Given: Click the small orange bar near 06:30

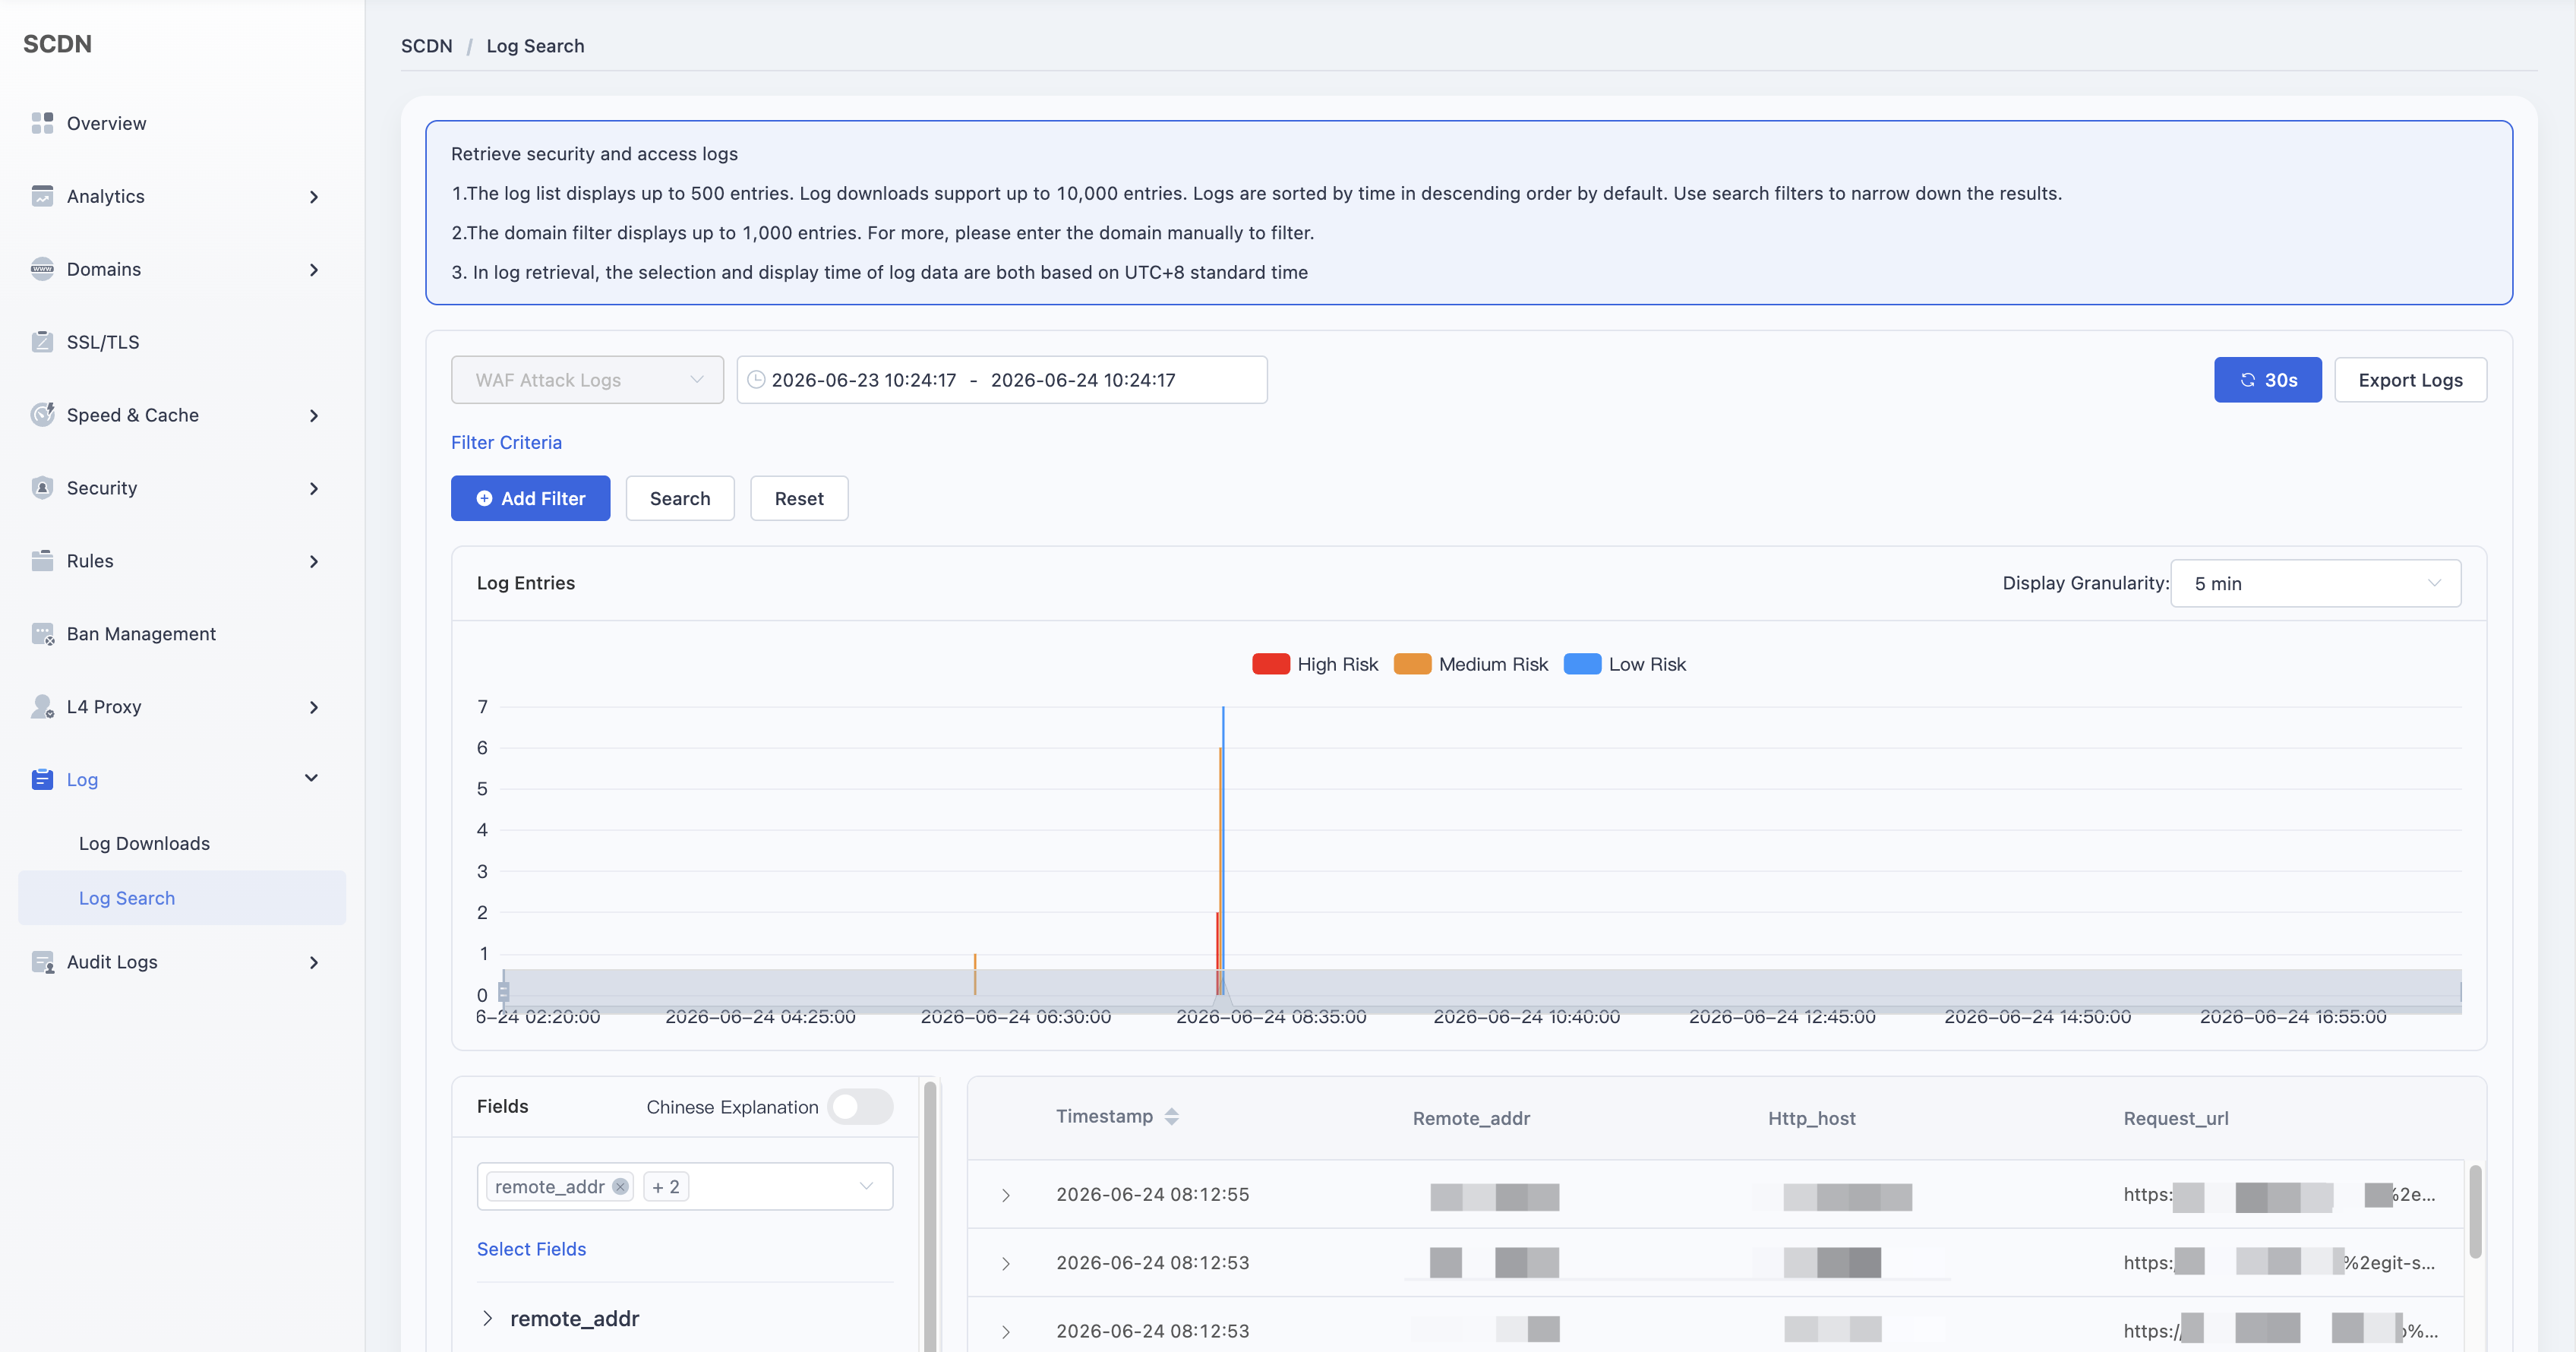Looking at the screenshot, I should [975, 973].
